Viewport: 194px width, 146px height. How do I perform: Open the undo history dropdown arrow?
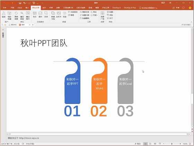click(x=27, y=3)
